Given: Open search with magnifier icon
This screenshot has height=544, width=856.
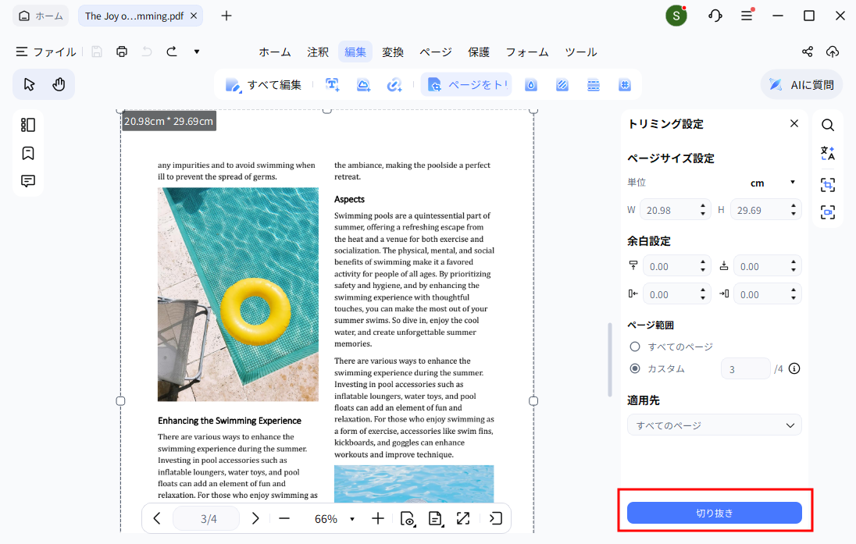Looking at the screenshot, I should tap(828, 125).
